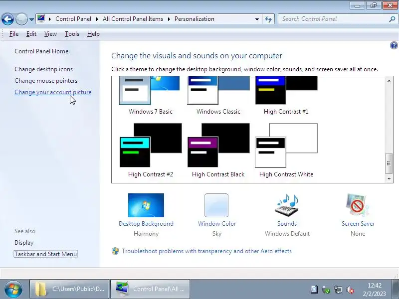The image size is (399, 299).
Task: Open the Sounds keyboard notes icon
Action: 287,205
